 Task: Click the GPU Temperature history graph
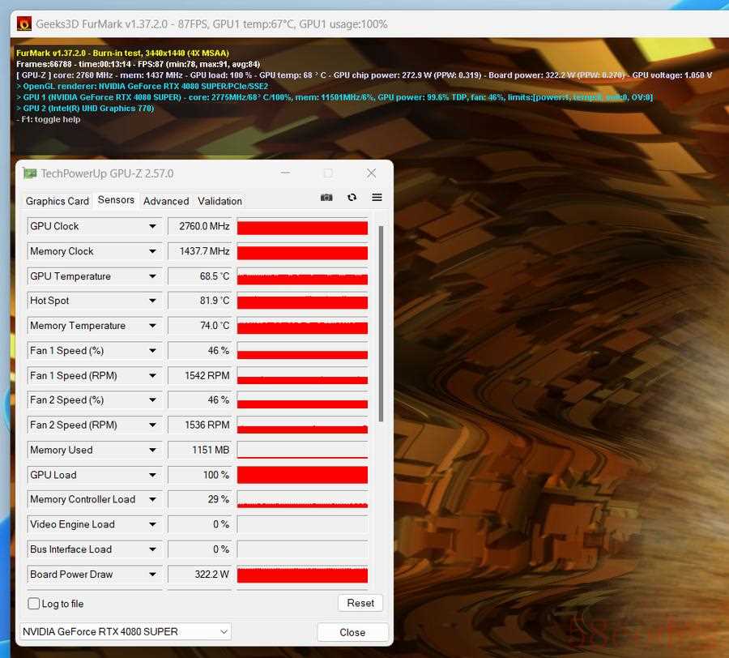(302, 276)
